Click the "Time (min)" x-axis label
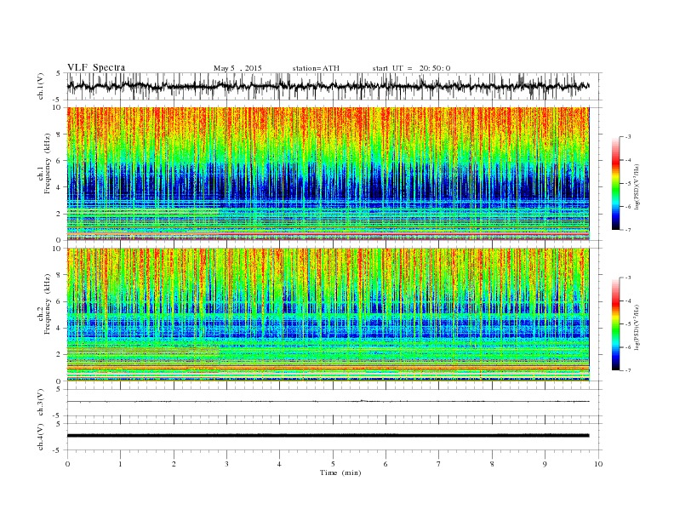Image resolution: width=674 pixels, height=521 pixels. (340, 472)
